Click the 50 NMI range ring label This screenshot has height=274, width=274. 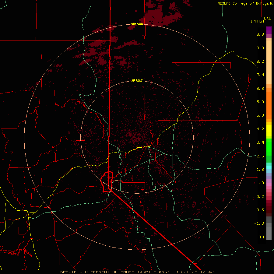point(137,80)
